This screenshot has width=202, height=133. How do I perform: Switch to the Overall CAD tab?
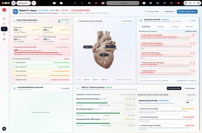pyautogui.click(x=146, y=27)
